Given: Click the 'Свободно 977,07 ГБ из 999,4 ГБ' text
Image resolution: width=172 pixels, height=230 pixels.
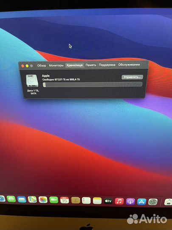Looking at the screenshot, I should [x=61, y=80].
